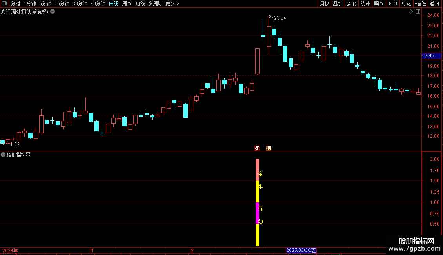Screen dimensions: 443x255
Task: Switch to 周线 weekly chart
Action: 127,4
